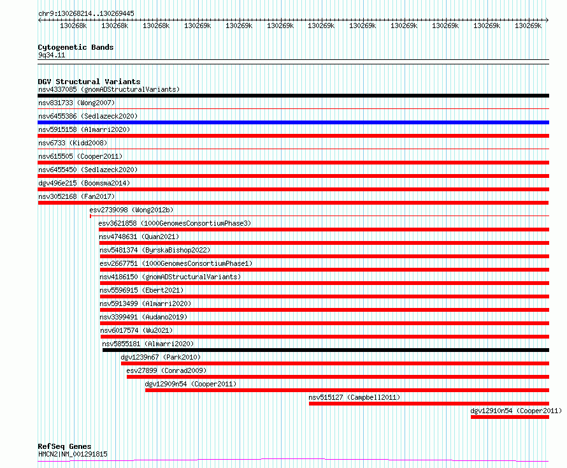This screenshot has height=468, width=567.
Task: Select dgv496e215 (Boomsma2014) label
Action: point(84,183)
